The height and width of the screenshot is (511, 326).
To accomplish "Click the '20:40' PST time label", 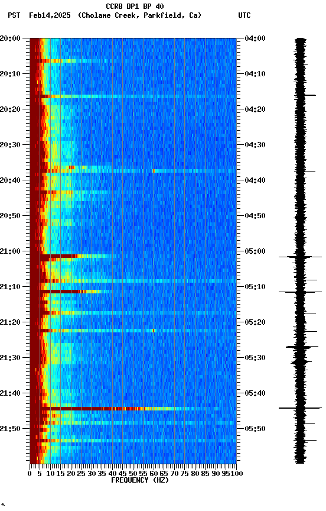I will (x=10, y=180).
